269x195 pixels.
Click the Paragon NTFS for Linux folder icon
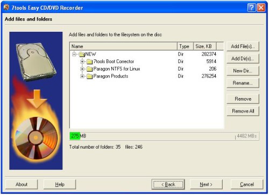coord(89,69)
